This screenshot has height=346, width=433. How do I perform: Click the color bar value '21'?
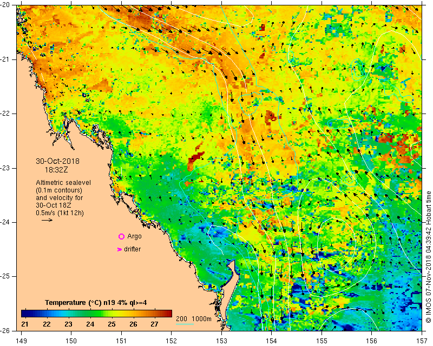click(x=24, y=324)
